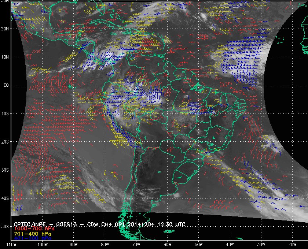Click the 80W longitude axis label
Image resolution: width=308 pixels, height=249 pixels.
(x=105, y=245)
